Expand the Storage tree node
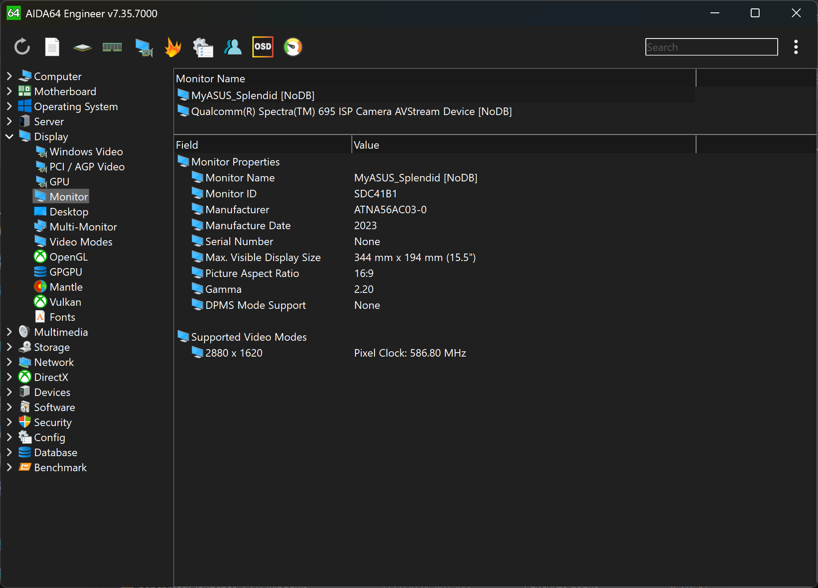Viewport: 818px width, 588px height. tap(9, 347)
